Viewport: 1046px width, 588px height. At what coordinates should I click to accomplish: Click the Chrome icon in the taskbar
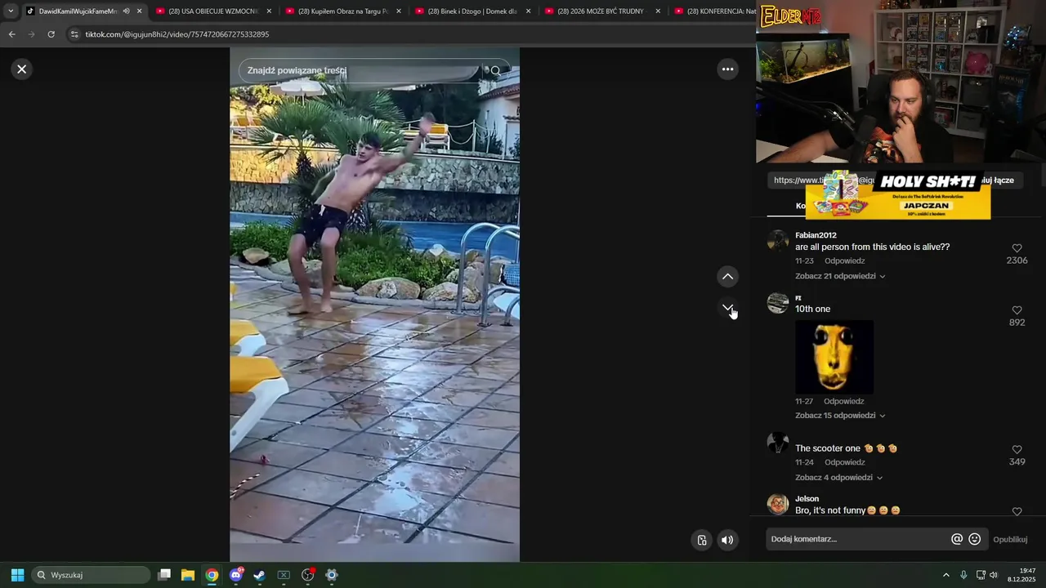[212, 575]
